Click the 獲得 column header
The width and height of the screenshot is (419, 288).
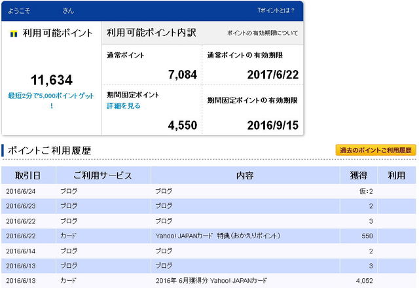(x=358, y=175)
